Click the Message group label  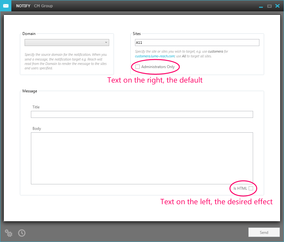30,91
